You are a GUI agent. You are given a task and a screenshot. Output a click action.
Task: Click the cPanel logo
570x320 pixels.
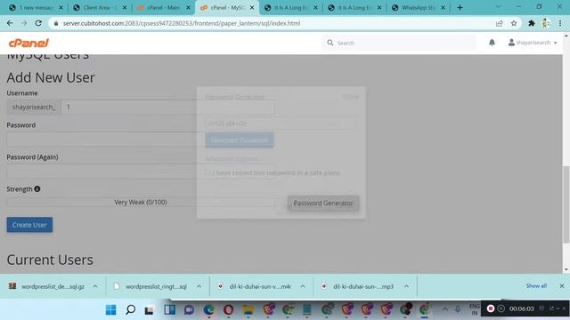[x=28, y=43]
